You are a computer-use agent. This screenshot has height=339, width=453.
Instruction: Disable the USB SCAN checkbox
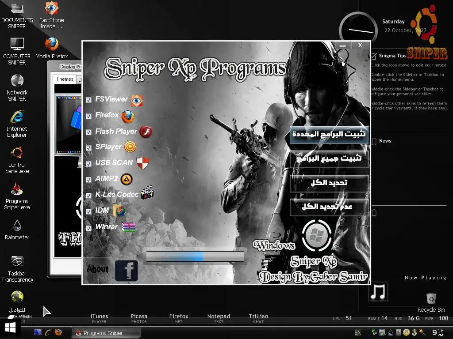click(88, 164)
